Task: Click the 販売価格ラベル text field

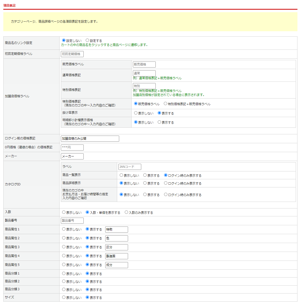Action: tap(144, 64)
